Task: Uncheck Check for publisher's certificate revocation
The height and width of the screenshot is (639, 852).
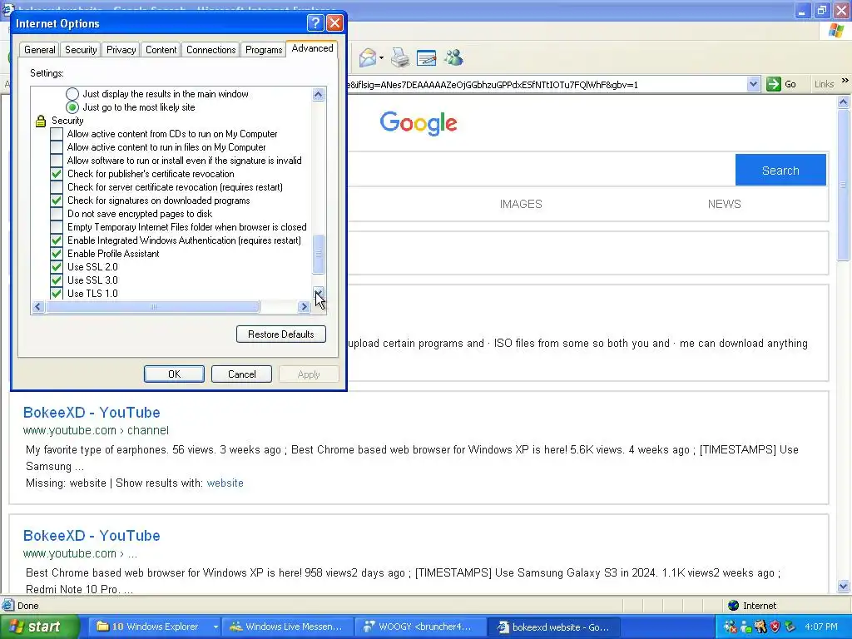Action: click(57, 174)
